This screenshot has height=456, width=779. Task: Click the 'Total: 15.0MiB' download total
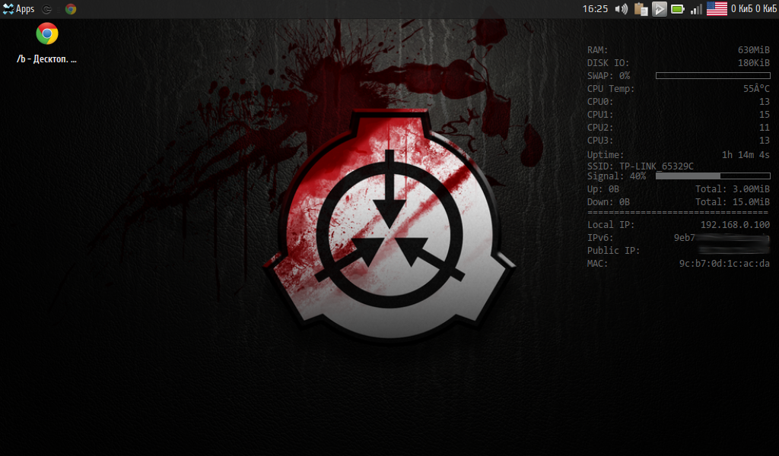tap(733, 202)
